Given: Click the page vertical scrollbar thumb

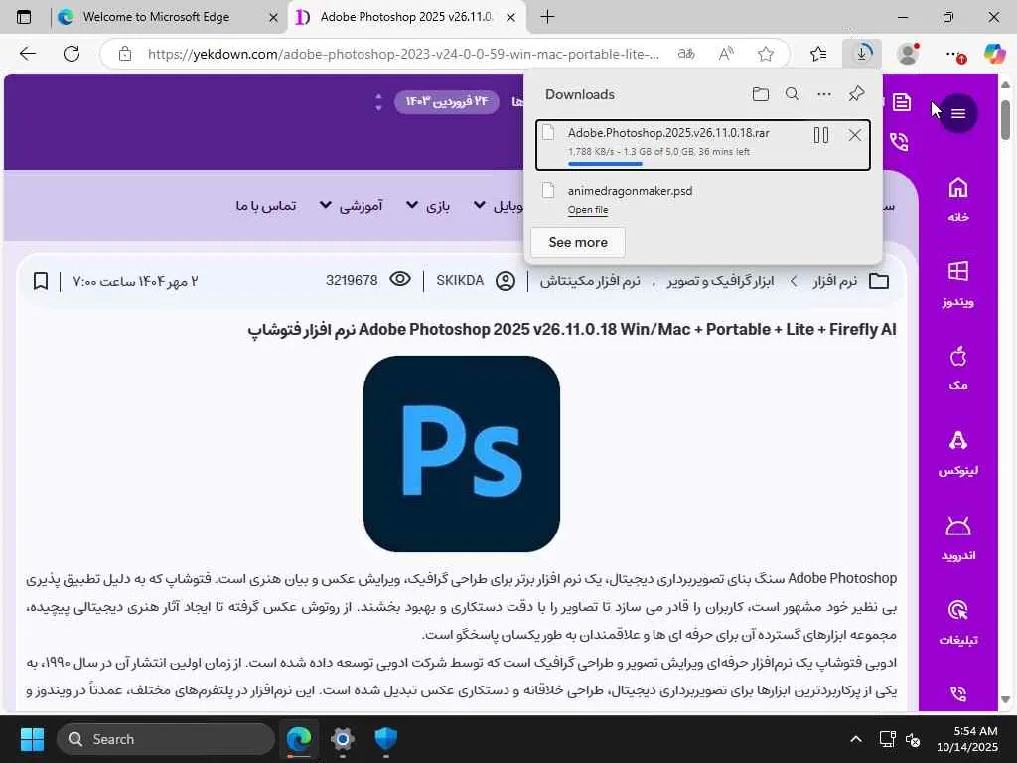Looking at the screenshot, I should tap(1005, 119).
